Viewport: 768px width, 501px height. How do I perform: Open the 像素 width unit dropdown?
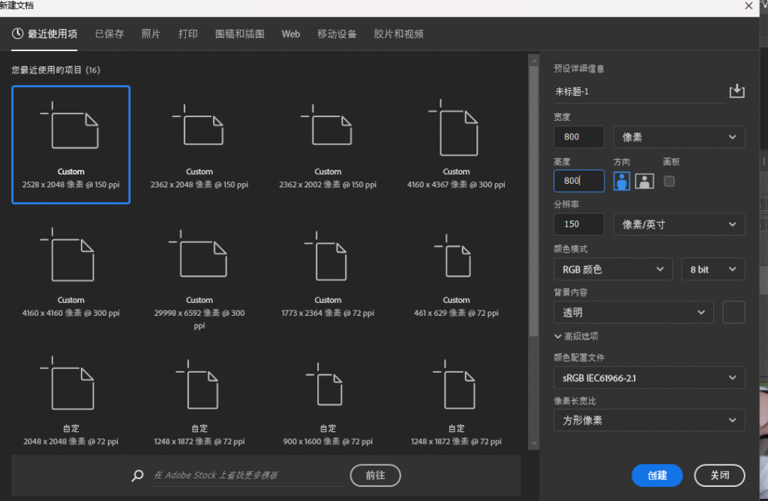pyautogui.click(x=679, y=137)
